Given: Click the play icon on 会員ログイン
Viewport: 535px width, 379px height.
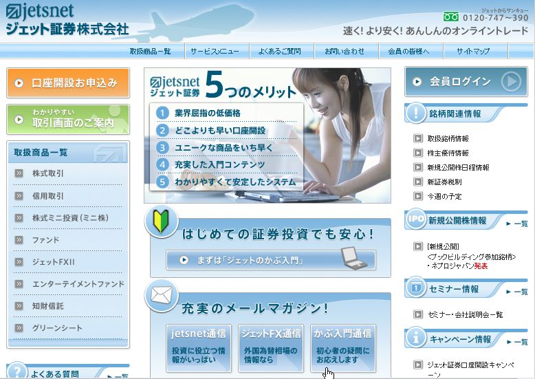Looking at the screenshot, I should coord(510,82).
